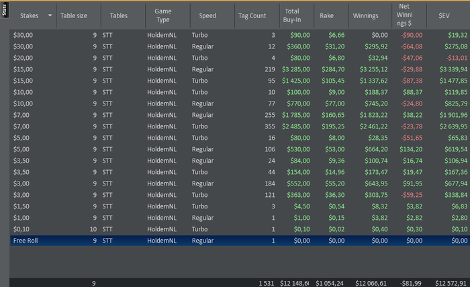Viewport: 470px width, 287px height.
Task: Click the $3 339,94 $EV cell
Action: [x=453, y=69]
